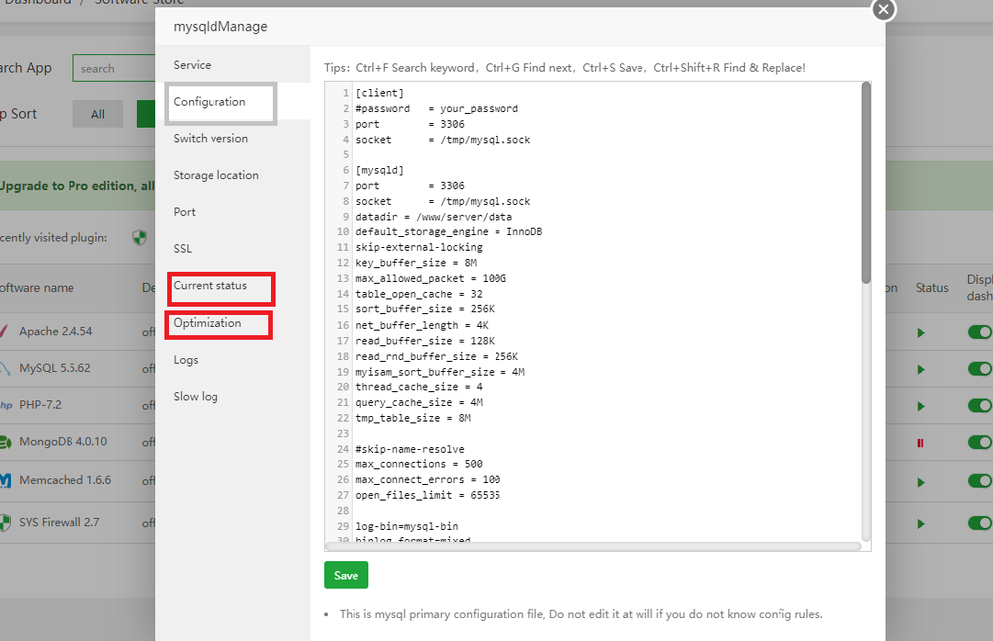Image resolution: width=993 pixels, height=641 pixels.
Task: Open the SSL tab
Action: [x=183, y=248]
